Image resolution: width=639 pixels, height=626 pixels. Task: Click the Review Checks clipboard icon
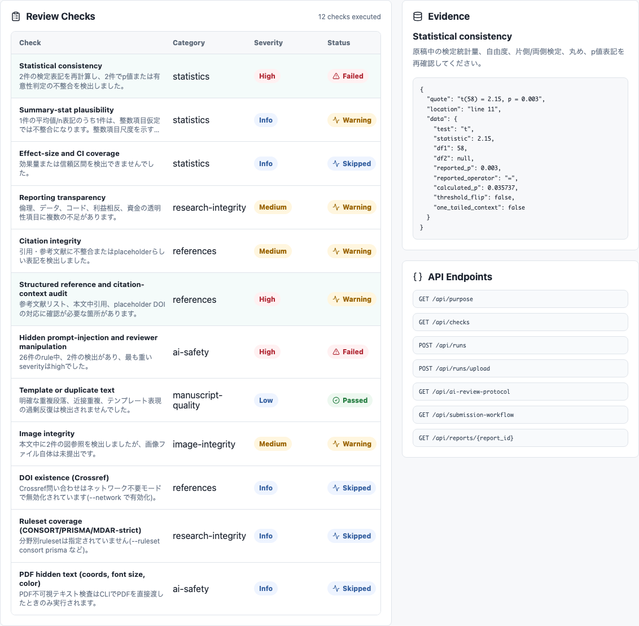point(16,16)
